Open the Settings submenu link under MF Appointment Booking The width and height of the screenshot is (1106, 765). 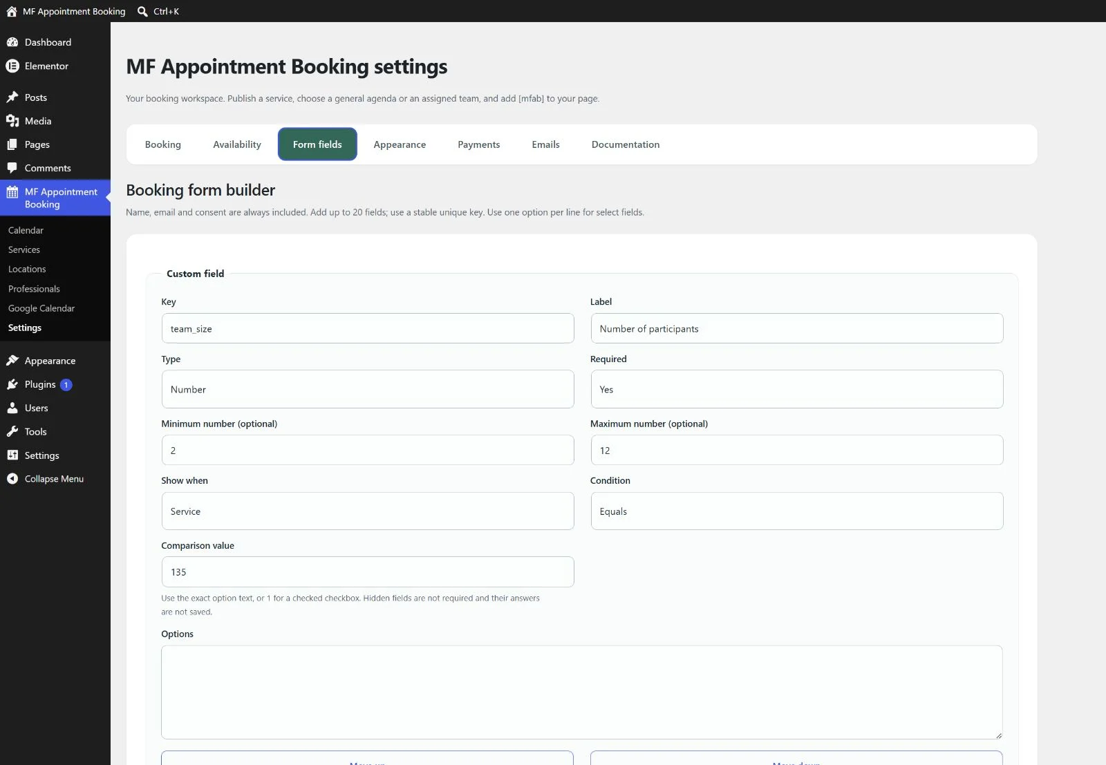pyautogui.click(x=25, y=328)
